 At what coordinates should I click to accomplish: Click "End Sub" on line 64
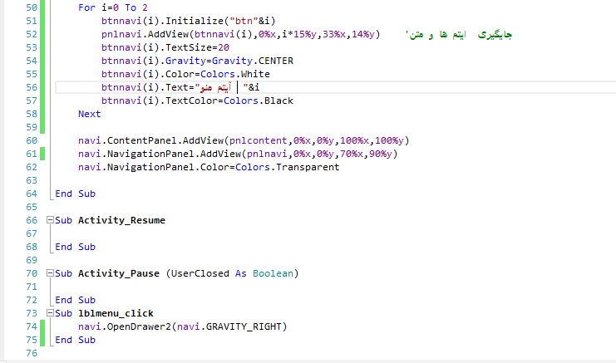pos(75,194)
